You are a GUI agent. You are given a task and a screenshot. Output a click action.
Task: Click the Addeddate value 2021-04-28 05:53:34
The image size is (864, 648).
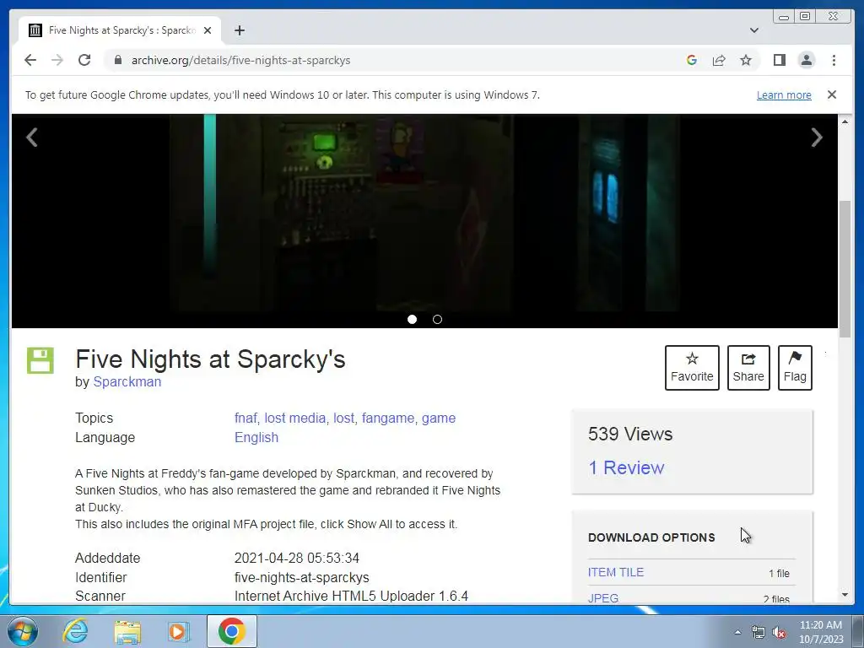click(296, 559)
